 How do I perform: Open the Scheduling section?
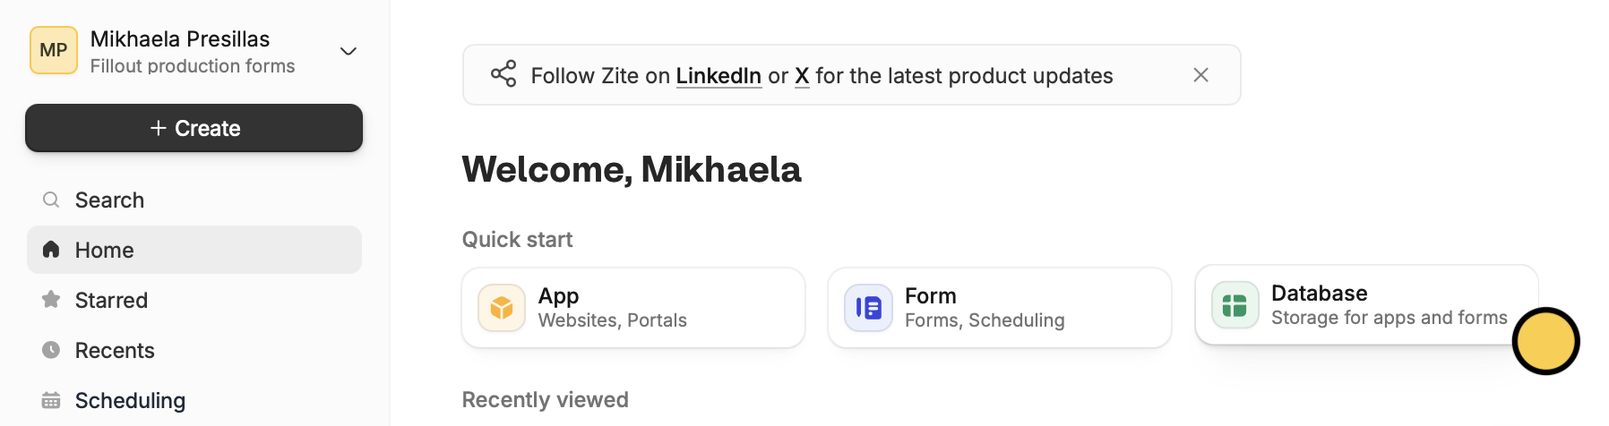130,400
